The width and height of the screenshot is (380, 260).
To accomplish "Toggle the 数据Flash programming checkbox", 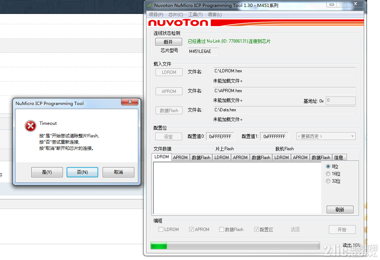I will click(221, 229).
